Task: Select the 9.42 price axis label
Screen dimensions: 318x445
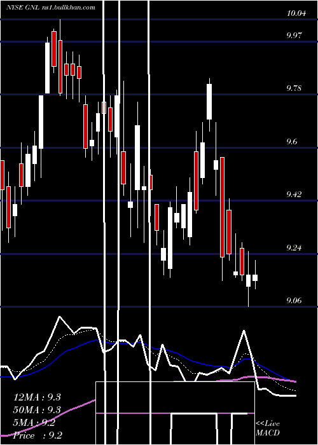Action: pos(294,195)
